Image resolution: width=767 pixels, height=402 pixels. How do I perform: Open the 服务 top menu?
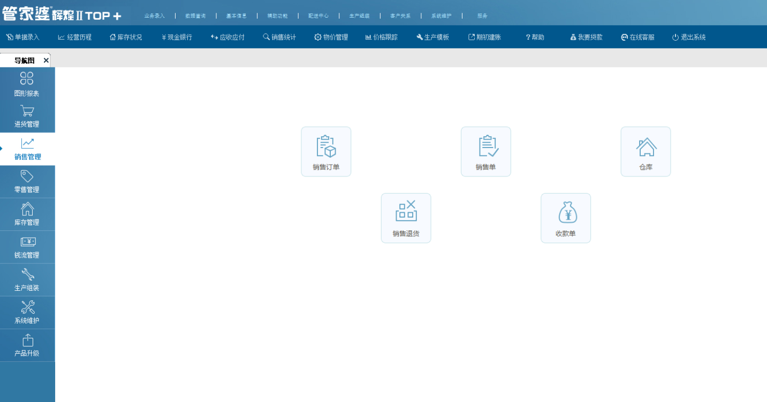(482, 16)
